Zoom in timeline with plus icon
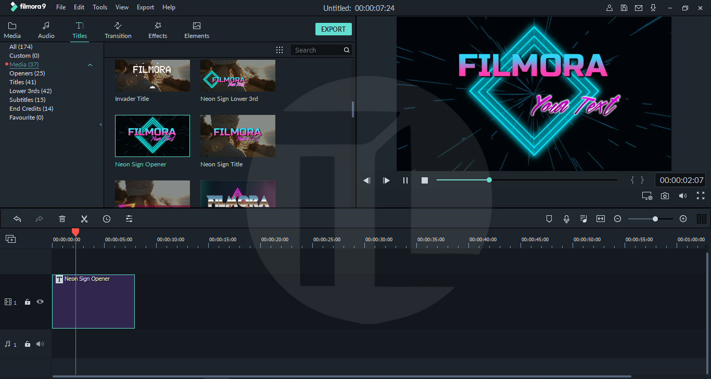The image size is (711, 379). click(683, 219)
